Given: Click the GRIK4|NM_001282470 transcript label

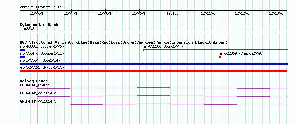Looking at the screenshot, I should point(38,93).
